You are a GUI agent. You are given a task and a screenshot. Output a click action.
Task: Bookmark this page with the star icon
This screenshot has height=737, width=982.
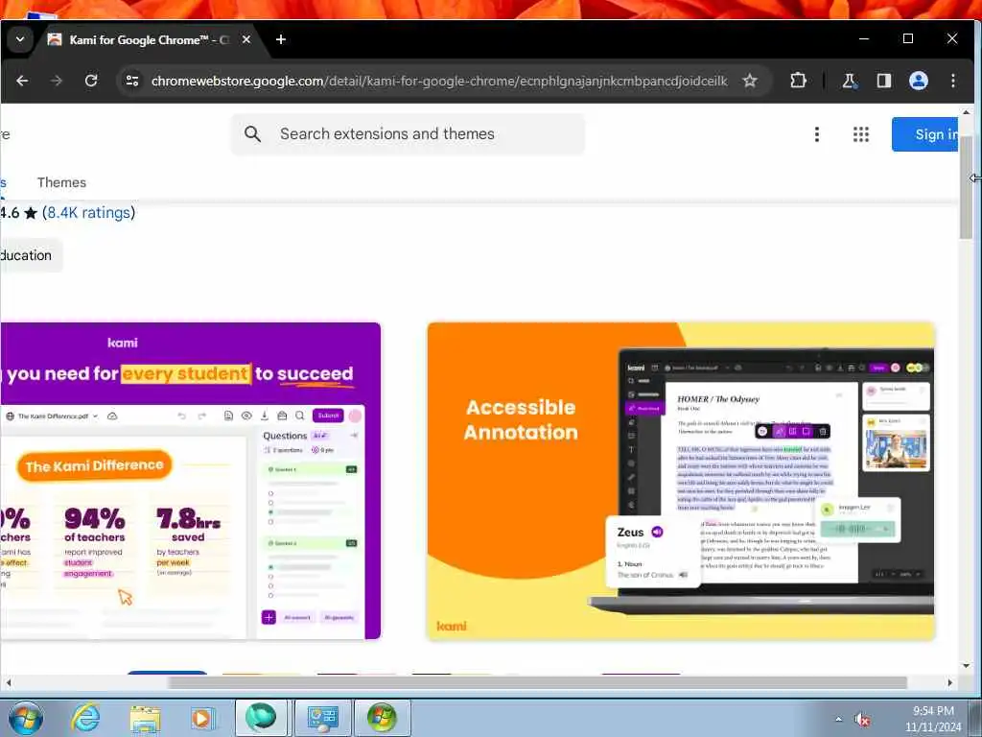750,81
